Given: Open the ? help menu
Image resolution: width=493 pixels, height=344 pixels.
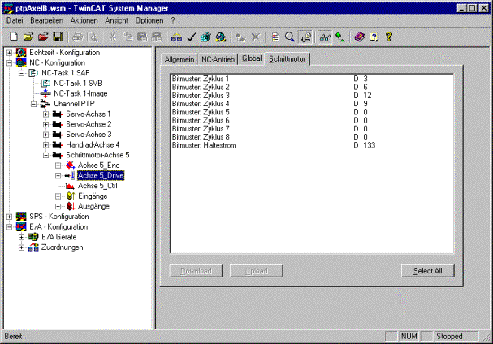Looking at the screenshot, I should click(x=173, y=21).
